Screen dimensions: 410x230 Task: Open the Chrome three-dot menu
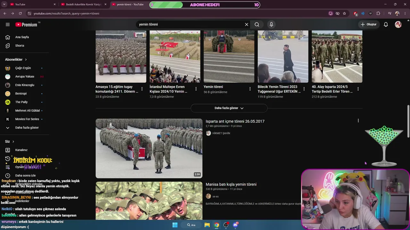click(405, 13)
